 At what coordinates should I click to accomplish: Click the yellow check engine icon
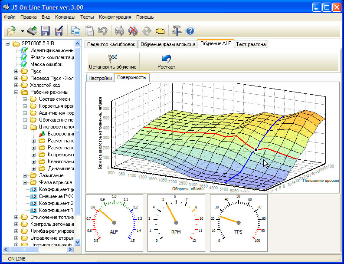160,31
